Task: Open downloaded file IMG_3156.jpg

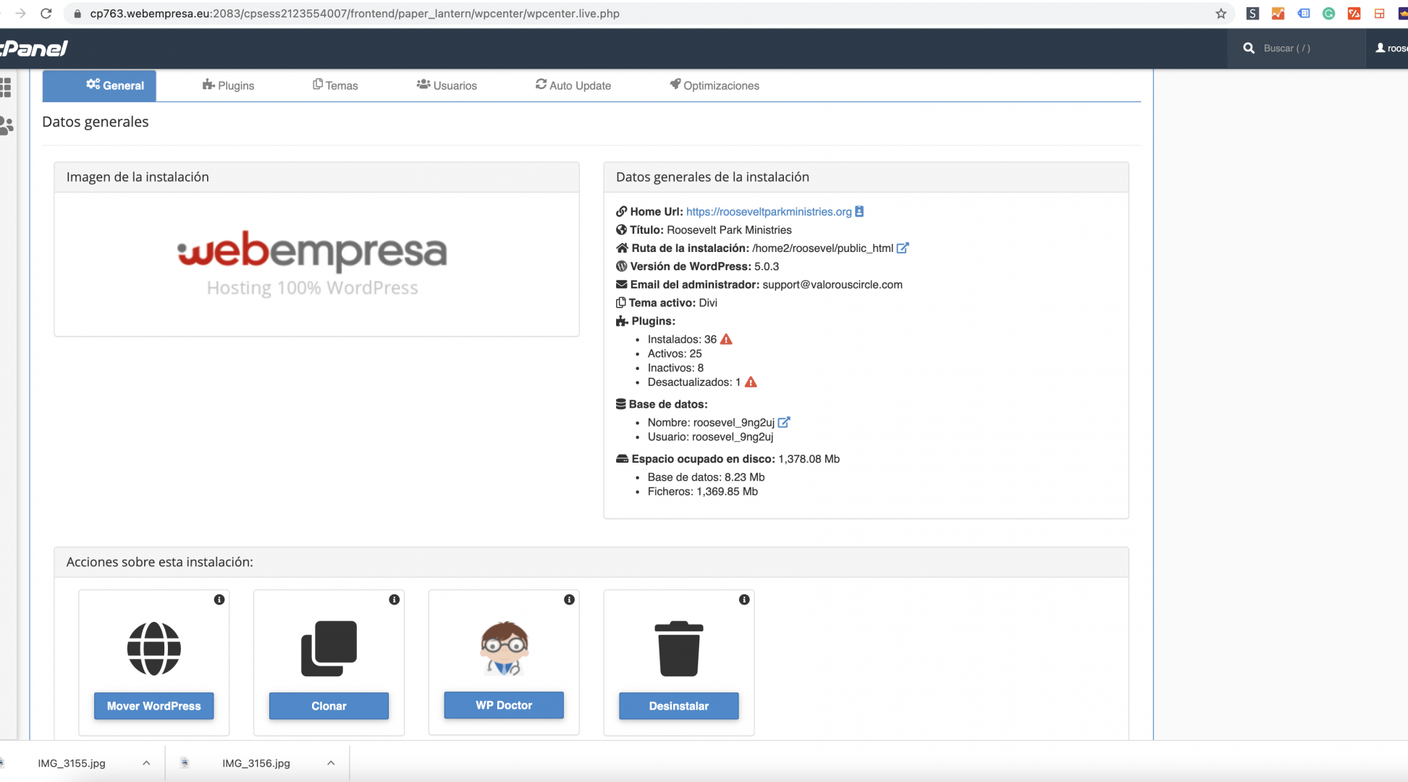Action: pyautogui.click(x=256, y=763)
